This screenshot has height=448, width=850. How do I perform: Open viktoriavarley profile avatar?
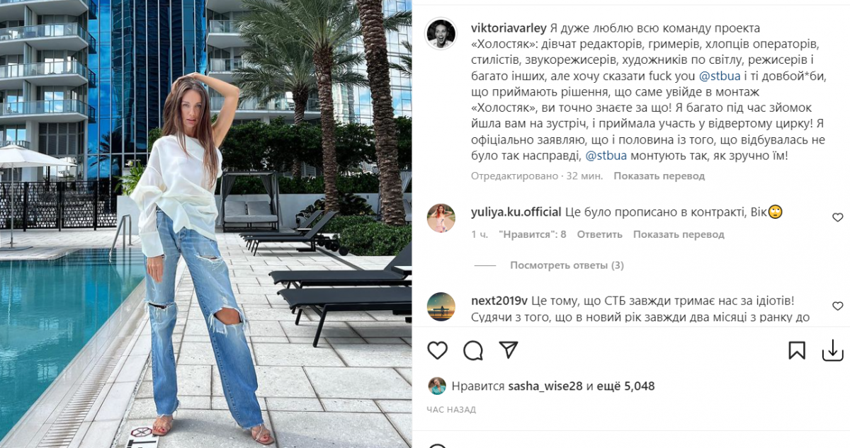pyautogui.click(x=441, y=34)
